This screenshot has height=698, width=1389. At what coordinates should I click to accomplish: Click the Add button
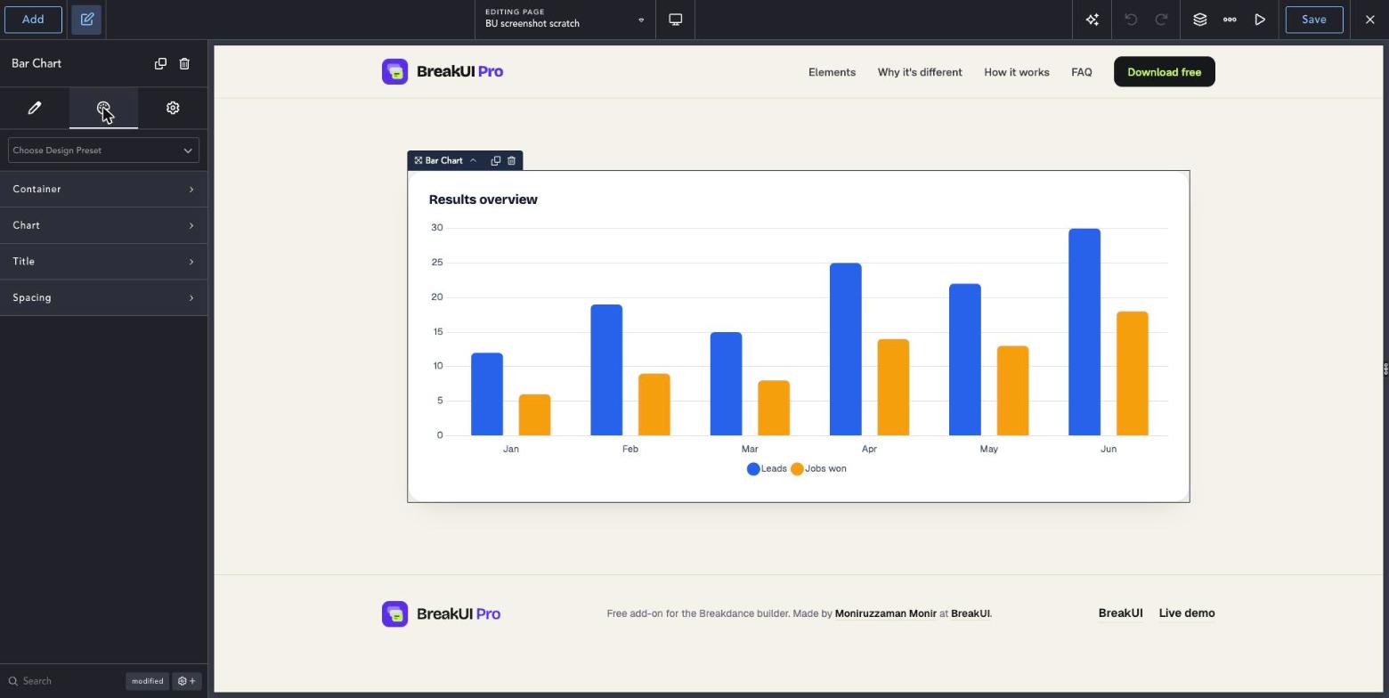(33, 20)
